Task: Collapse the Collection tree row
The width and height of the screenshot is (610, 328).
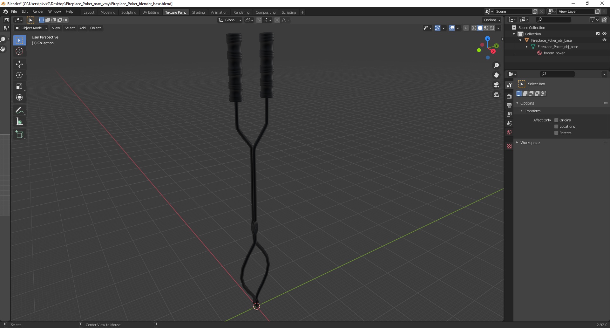Action: (x=514, y=34)
